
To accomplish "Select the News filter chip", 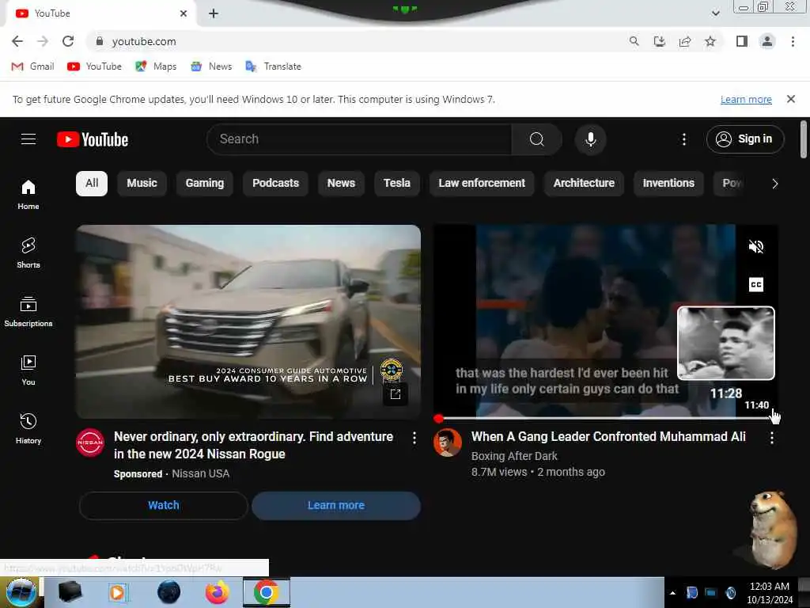I will [341, 184].
